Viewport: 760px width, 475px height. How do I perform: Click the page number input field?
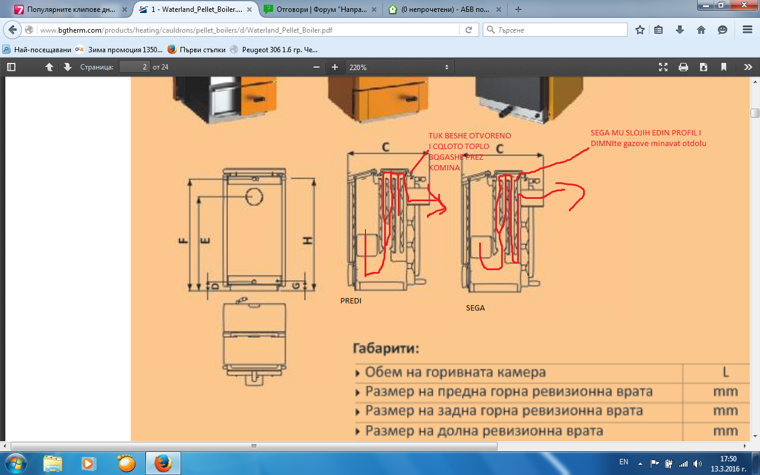pos(134,67)
